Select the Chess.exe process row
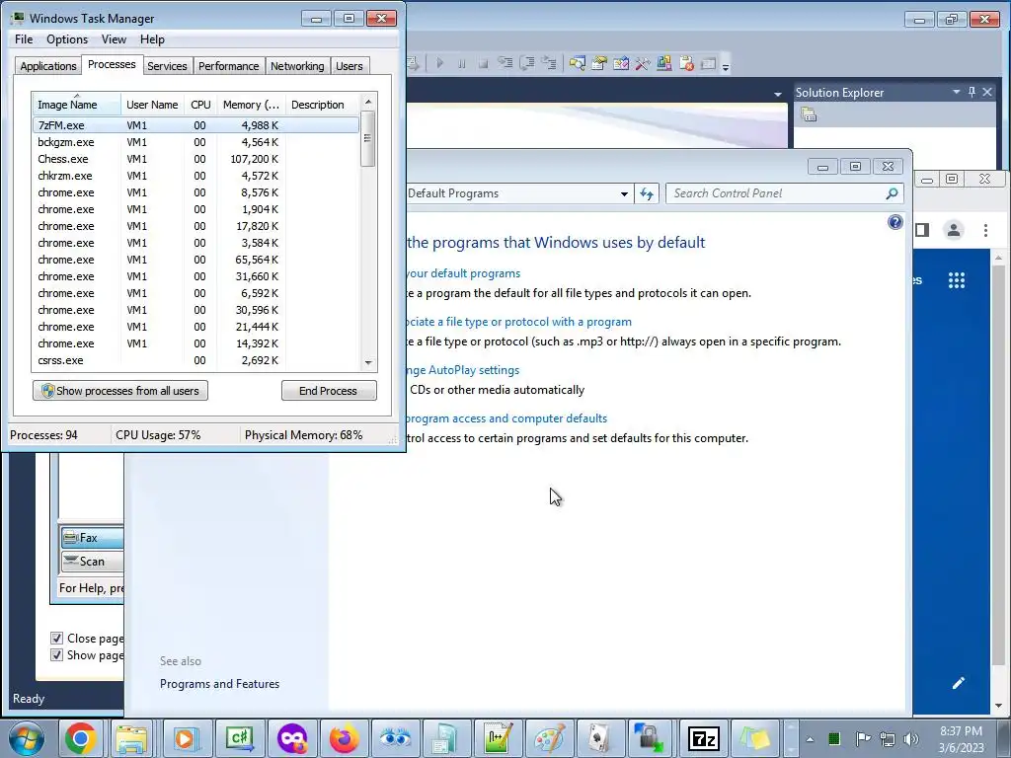The height and width of the screenshot is (758, 1011). [x=195, y=159]
